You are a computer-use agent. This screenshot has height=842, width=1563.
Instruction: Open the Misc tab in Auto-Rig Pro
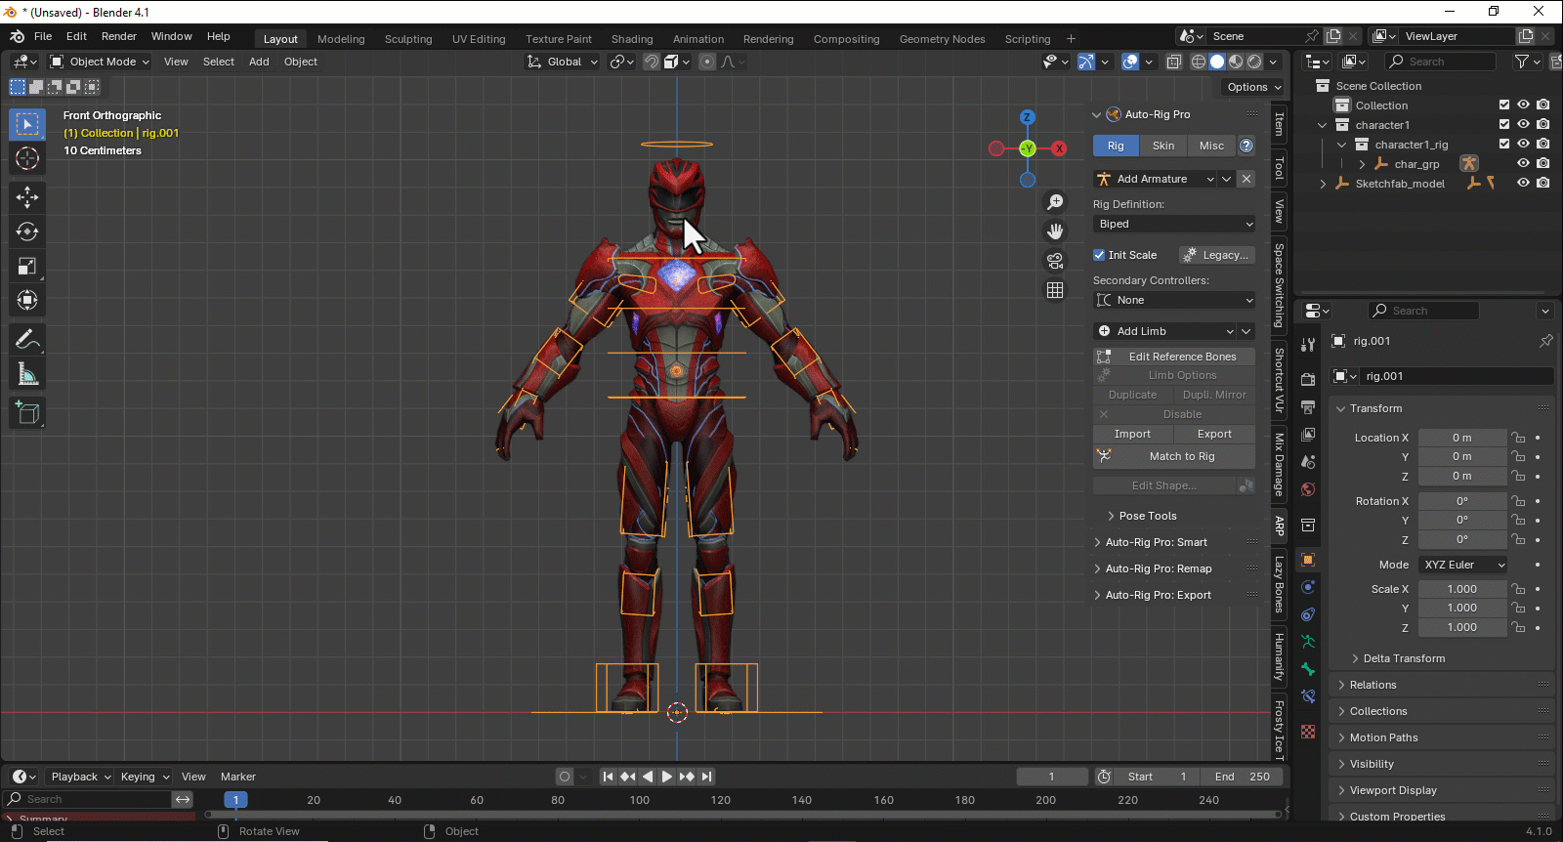coord(1211,146)
